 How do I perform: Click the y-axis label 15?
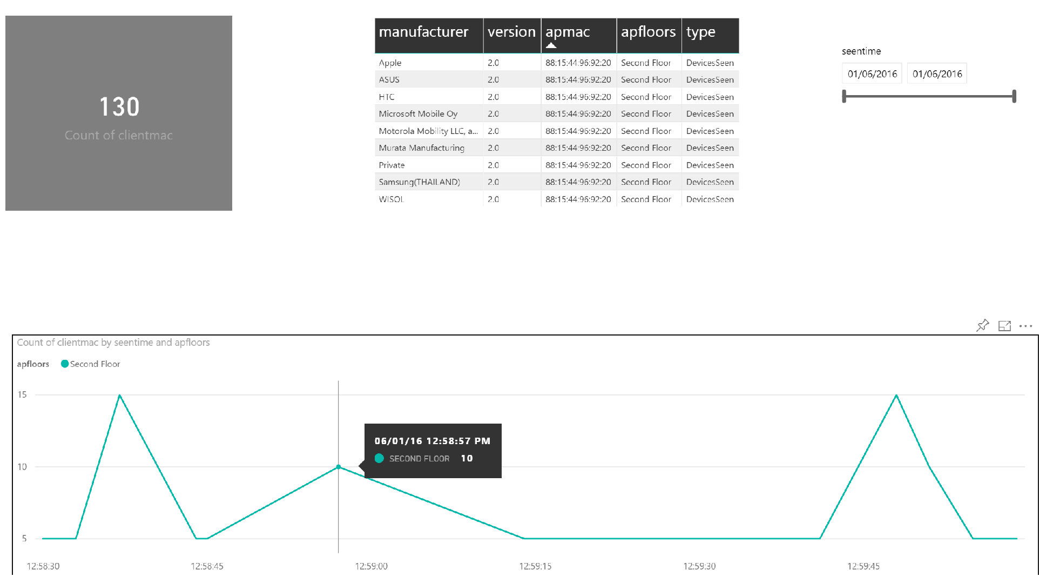click(22, 394)
